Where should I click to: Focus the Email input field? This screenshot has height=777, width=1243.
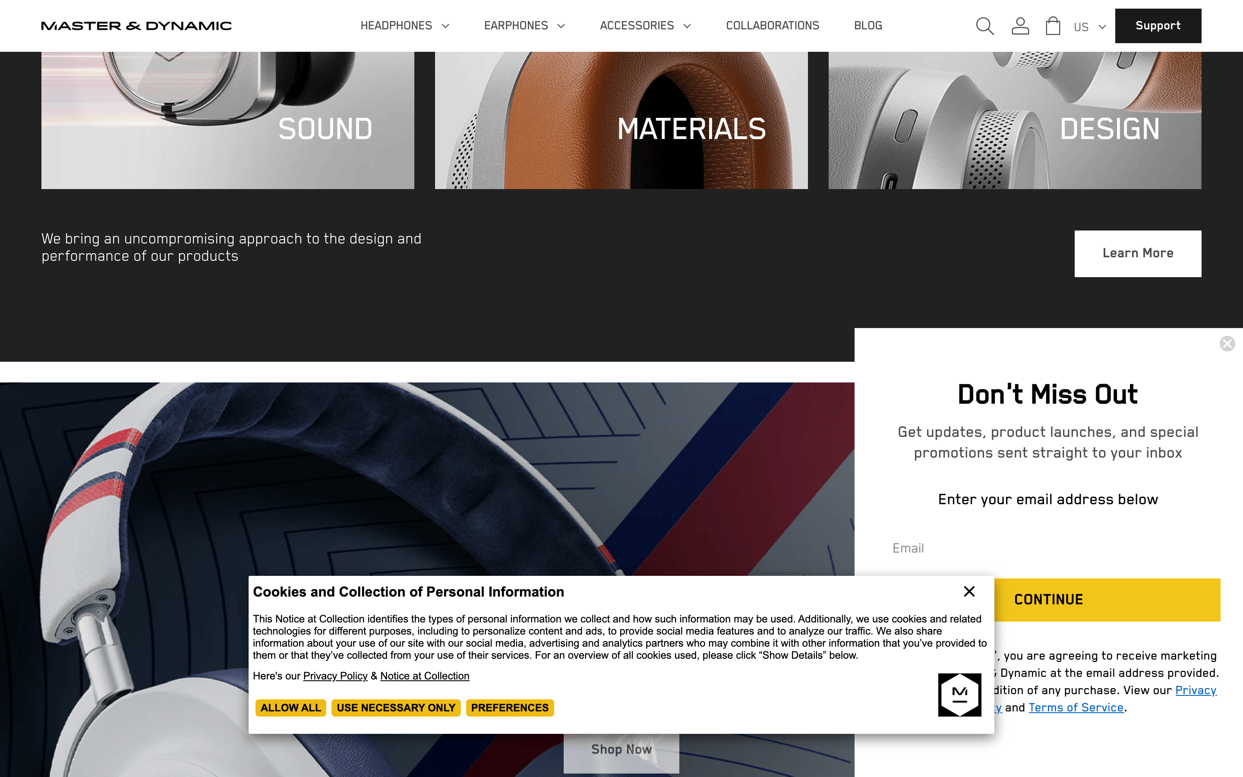tap(1048, 548)
